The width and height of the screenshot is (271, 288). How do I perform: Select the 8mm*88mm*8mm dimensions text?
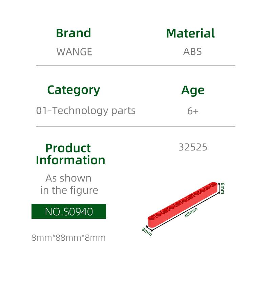click(x=68, y=238)
